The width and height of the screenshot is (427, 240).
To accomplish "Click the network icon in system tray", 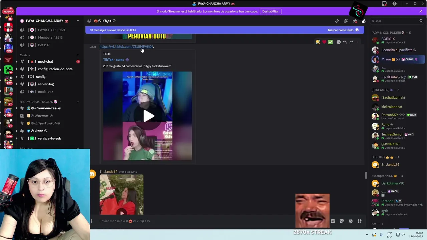I will 398,235.
